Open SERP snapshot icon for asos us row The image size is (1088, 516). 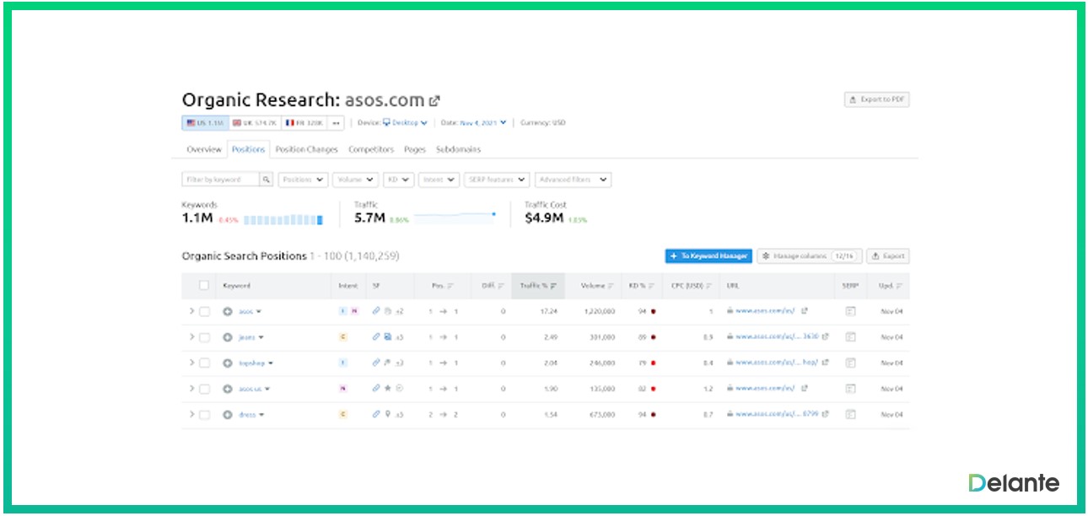click(850, 389)
